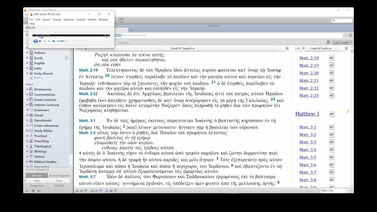
Task: Select Tools library filter
Action: (59, 180)
